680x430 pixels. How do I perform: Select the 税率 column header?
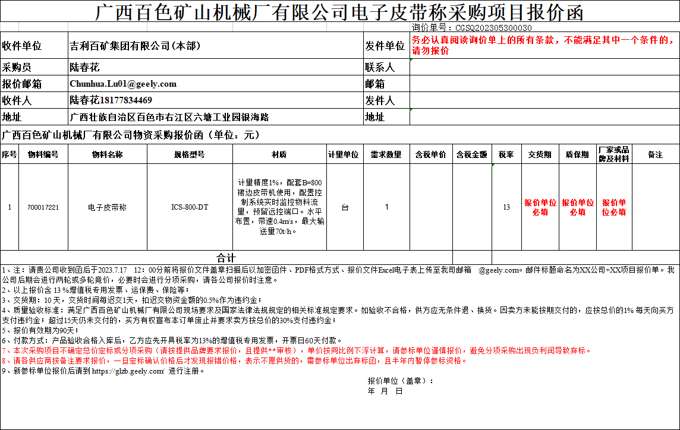(506, 154)
